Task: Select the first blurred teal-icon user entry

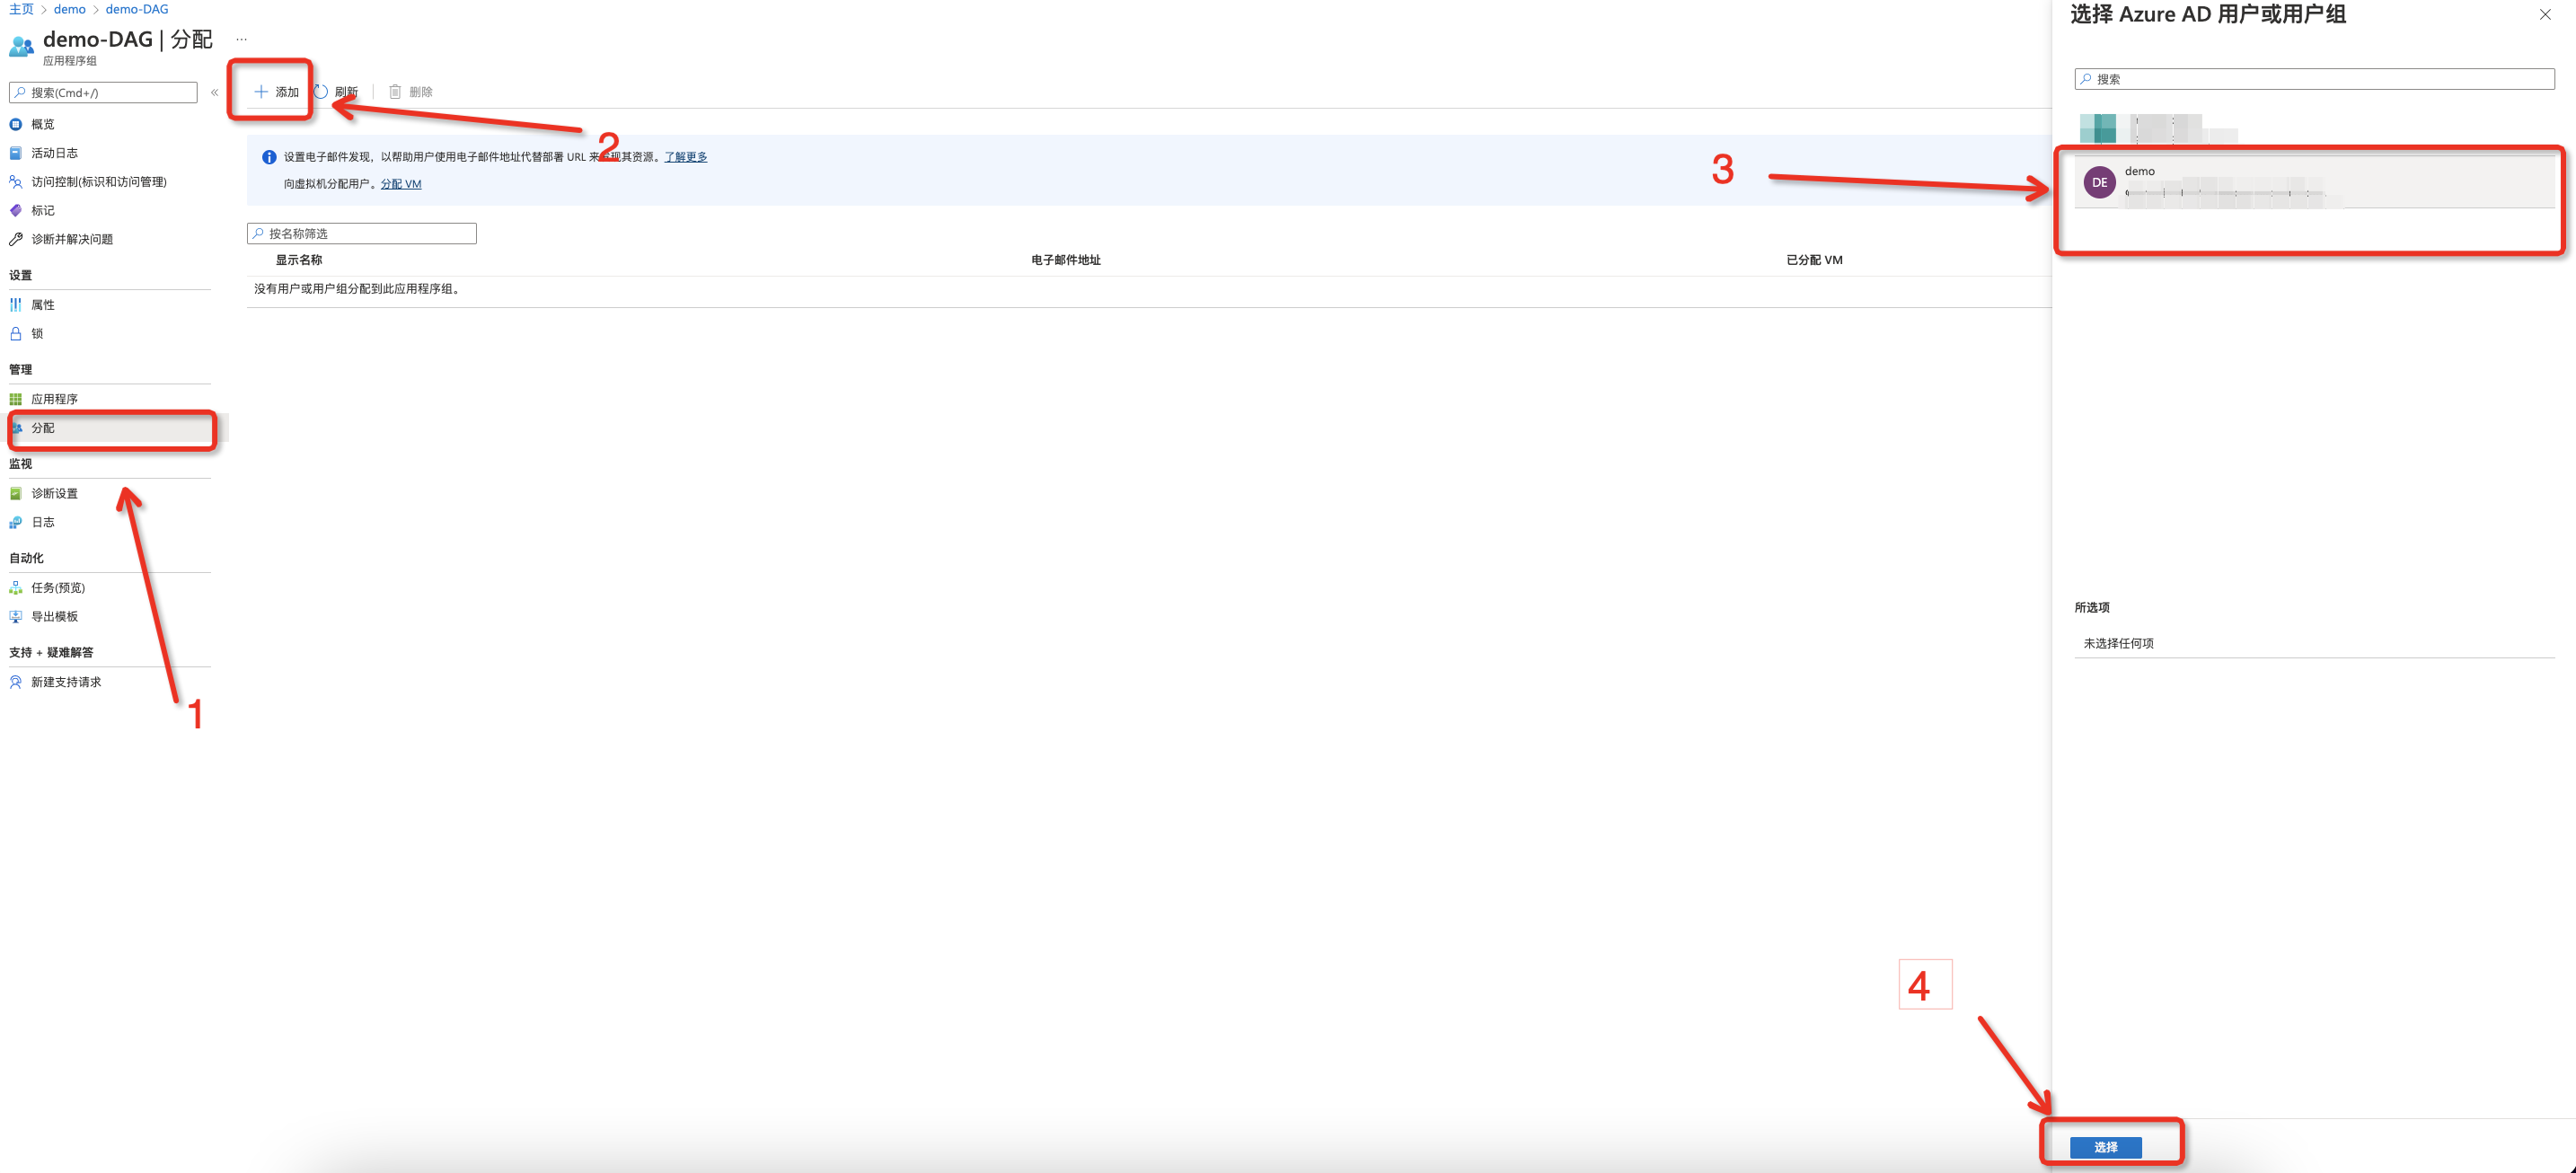Action: pos(2314,129)
